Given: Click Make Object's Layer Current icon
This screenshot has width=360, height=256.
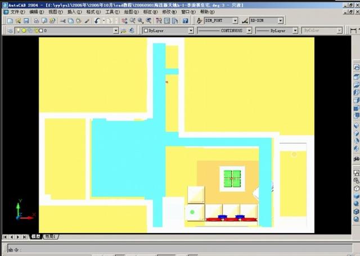Looking at the screenshot, I should pos(124,30).
